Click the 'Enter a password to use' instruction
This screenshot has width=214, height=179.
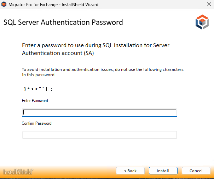pyautogui.click(x=96, y=46)
